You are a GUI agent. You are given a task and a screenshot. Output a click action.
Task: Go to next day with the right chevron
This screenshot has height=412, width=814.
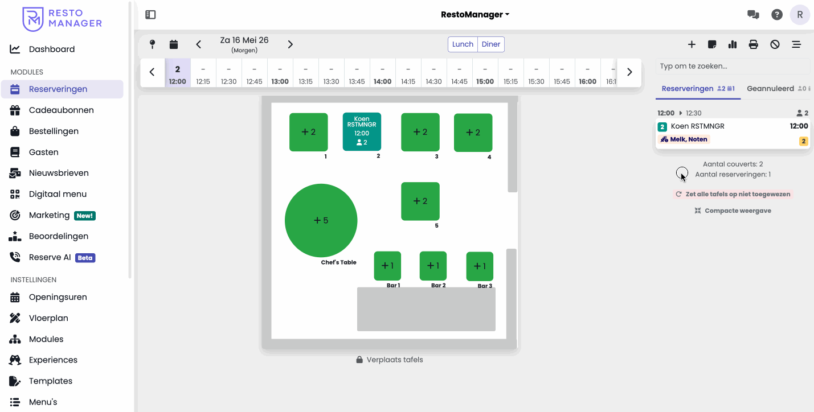coord(291,44)
